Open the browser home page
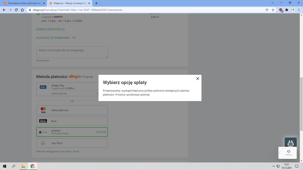The image size is (303, 170). pos(22,10)
